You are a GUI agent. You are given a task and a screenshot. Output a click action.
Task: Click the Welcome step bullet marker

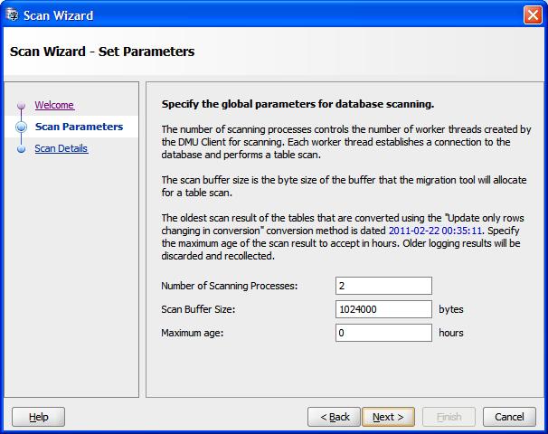click(x=22, y=106)
